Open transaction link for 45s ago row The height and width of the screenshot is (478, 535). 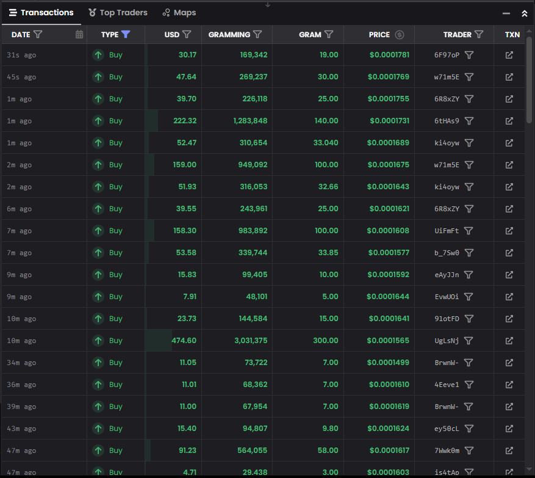509,77
